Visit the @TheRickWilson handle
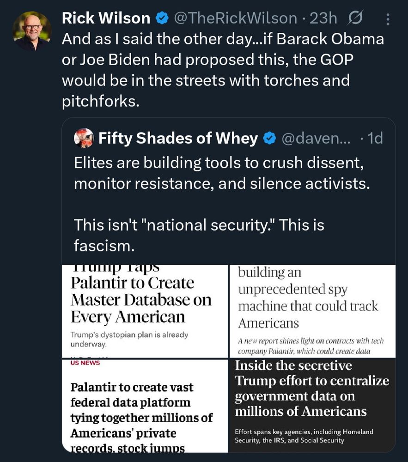Image resolution: width=408 pixels, height=462 pixels. [235, 18]
